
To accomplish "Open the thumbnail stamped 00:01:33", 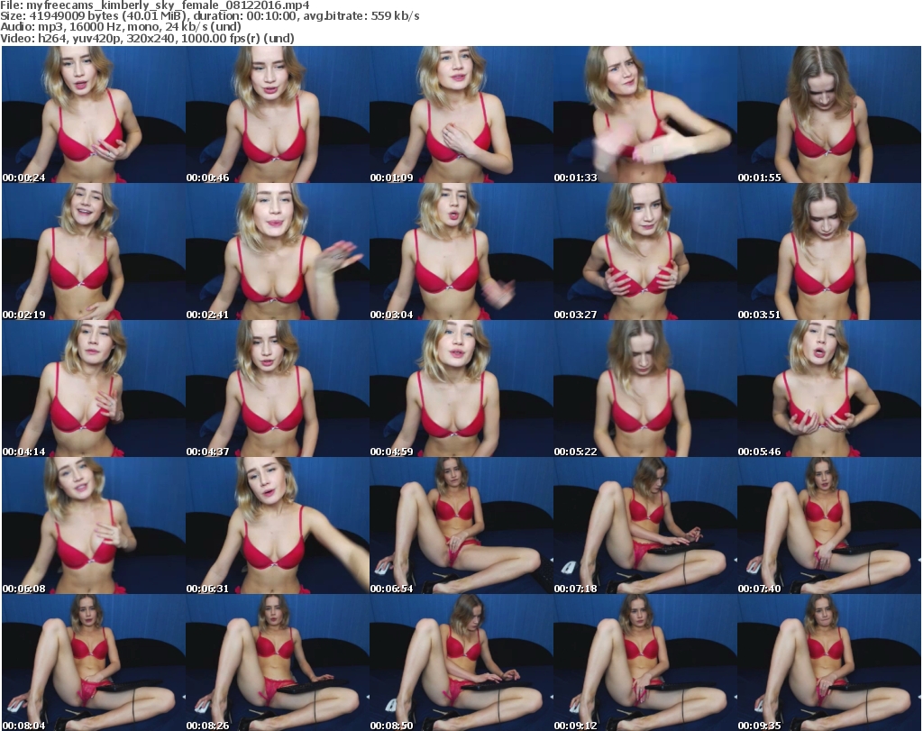I will click(645, 114).
